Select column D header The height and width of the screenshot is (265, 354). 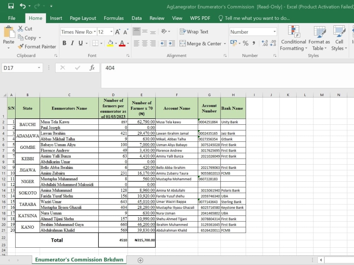[x=113, y=95]
